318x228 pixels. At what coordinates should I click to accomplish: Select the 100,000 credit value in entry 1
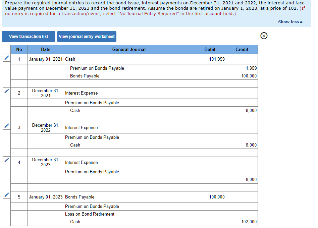click(242, 76)
